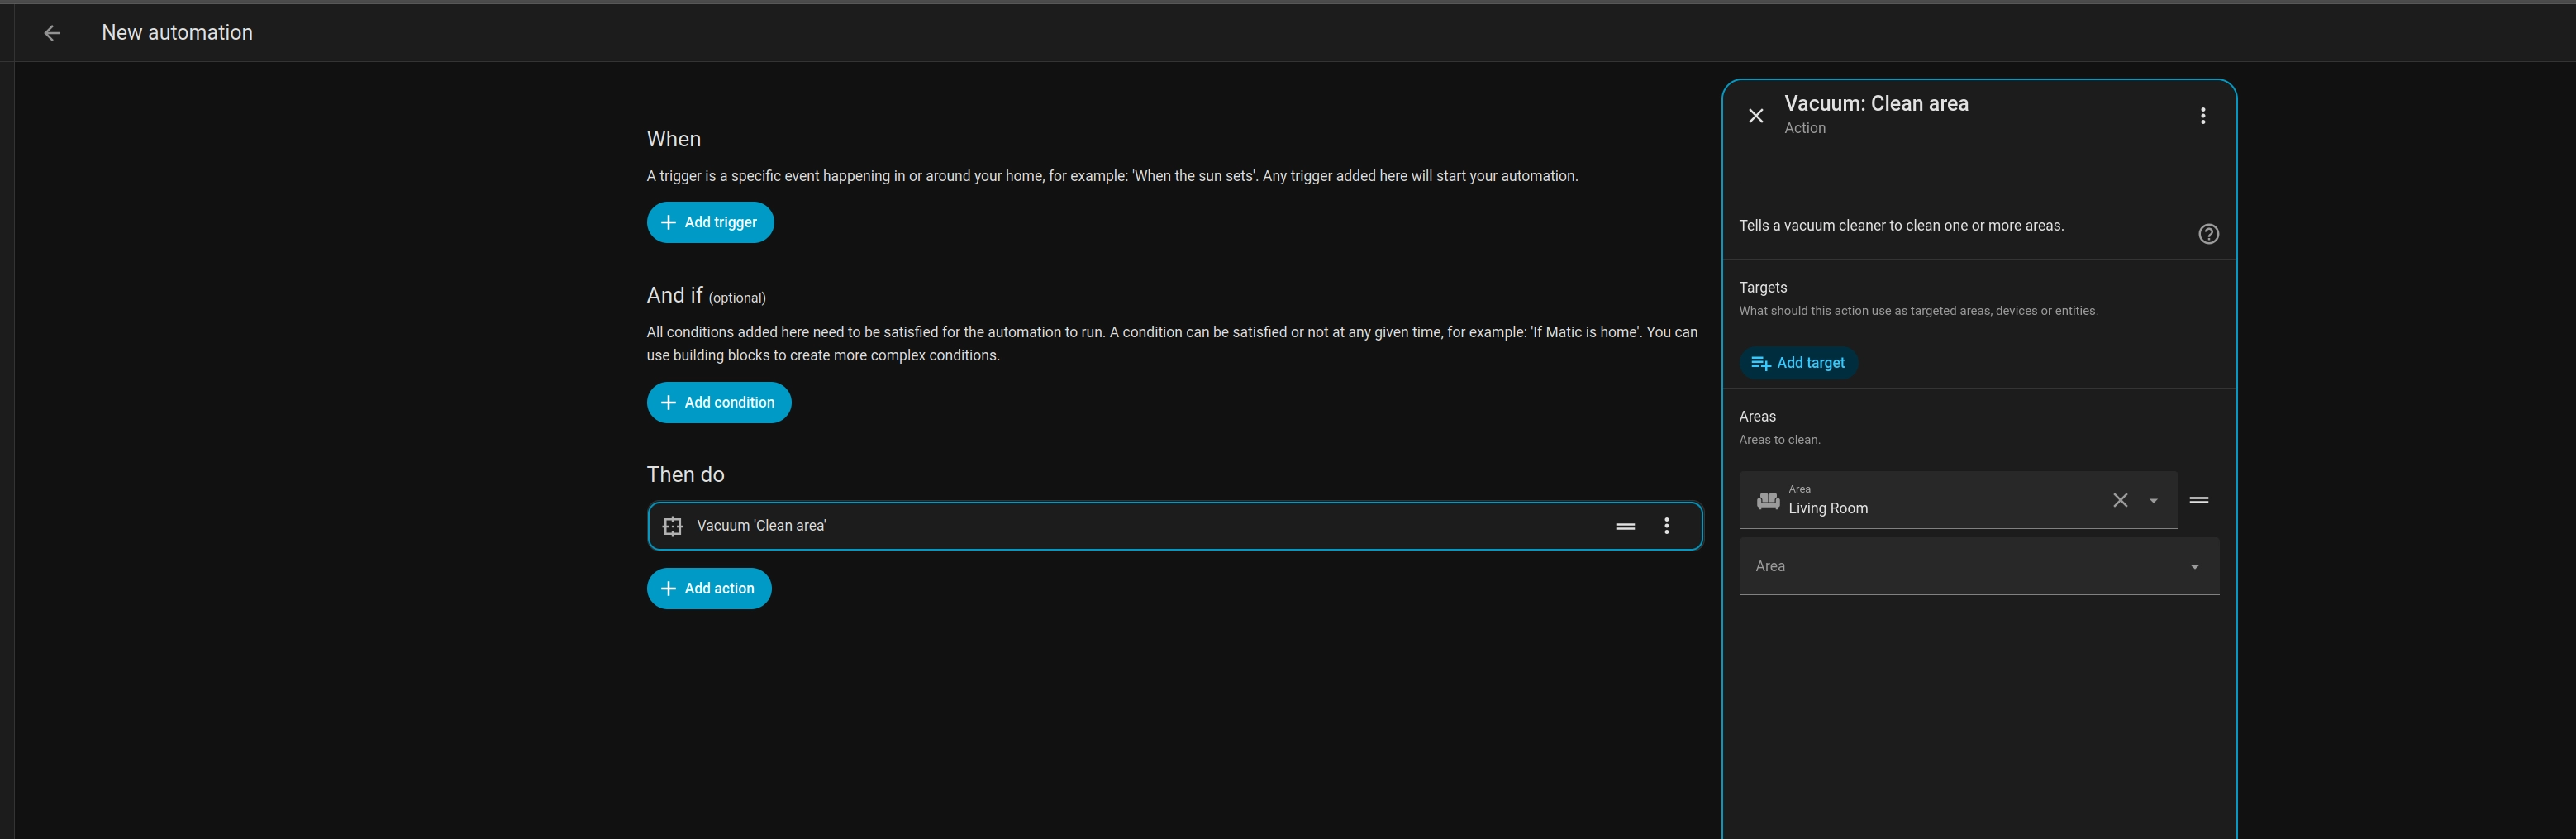Click the Add action button
Viewport: 2576px width, 839px height.
coord(708,588)
